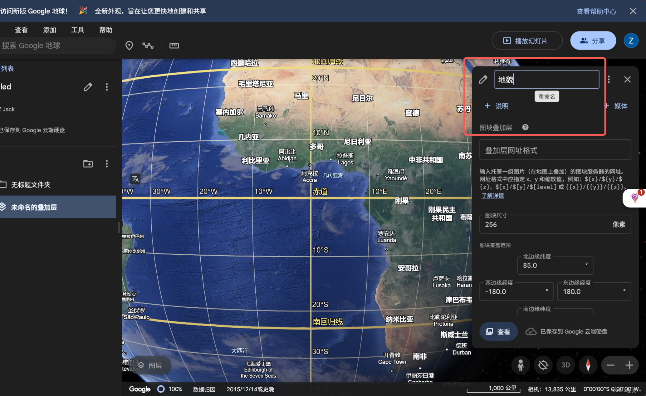Viewport: 646px width, 396px height.
Task: Open the 工具 menu
Action: click(x=77, y=30)
